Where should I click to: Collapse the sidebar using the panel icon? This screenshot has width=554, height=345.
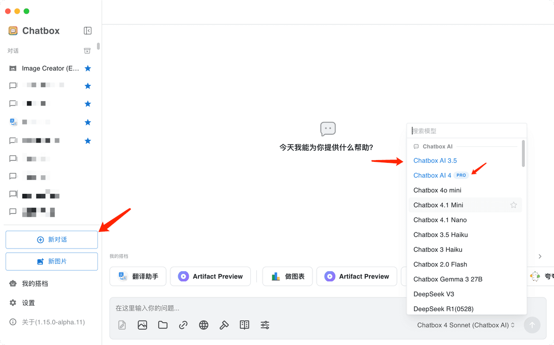point(88,30)
